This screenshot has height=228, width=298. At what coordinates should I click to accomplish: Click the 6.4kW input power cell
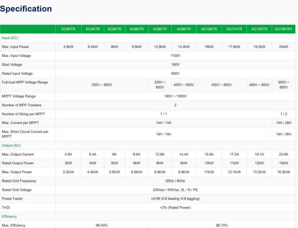coord(93,47)
